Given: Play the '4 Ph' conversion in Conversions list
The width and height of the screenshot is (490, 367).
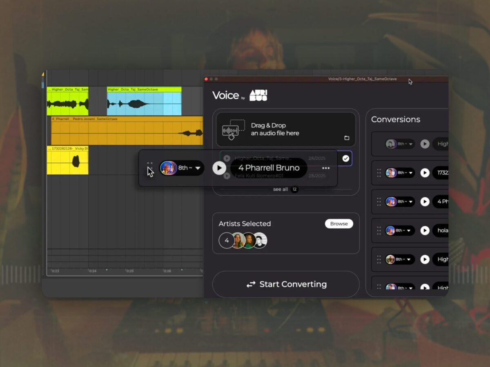Looking at the screenshot, I should (425, 201).
